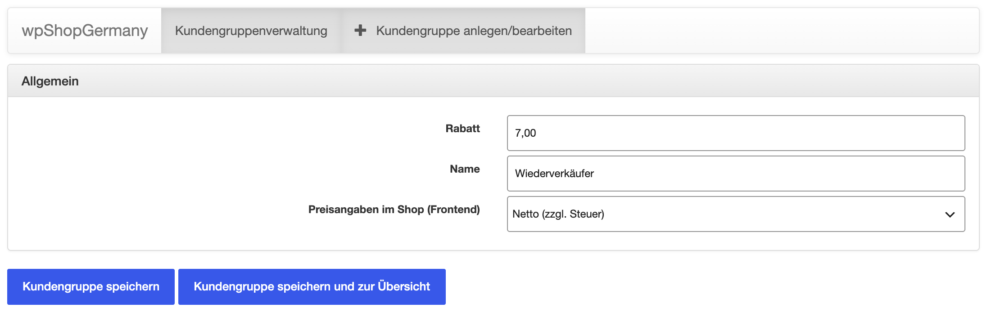Click Kundengruppe speichern button
Image resolution: width=987 pixels, height=312 pixels.
pyautogui.click(x=91, y=287)
